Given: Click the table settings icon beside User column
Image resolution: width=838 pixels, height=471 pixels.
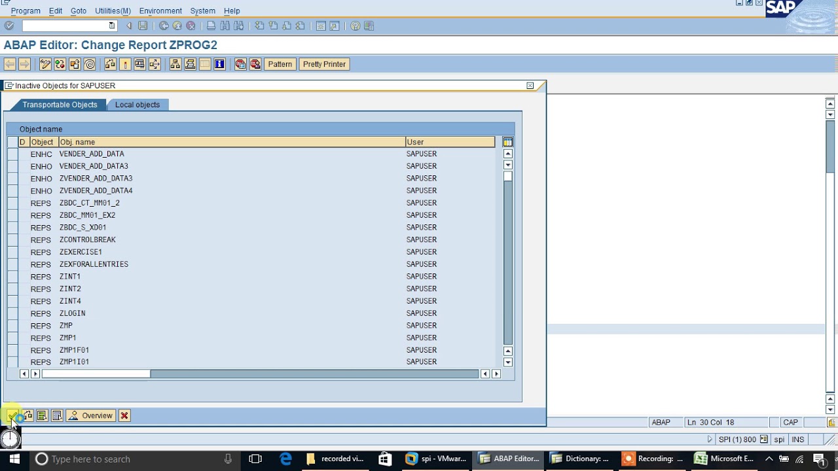Looking at the screenshot, I should tap(507, 142).
